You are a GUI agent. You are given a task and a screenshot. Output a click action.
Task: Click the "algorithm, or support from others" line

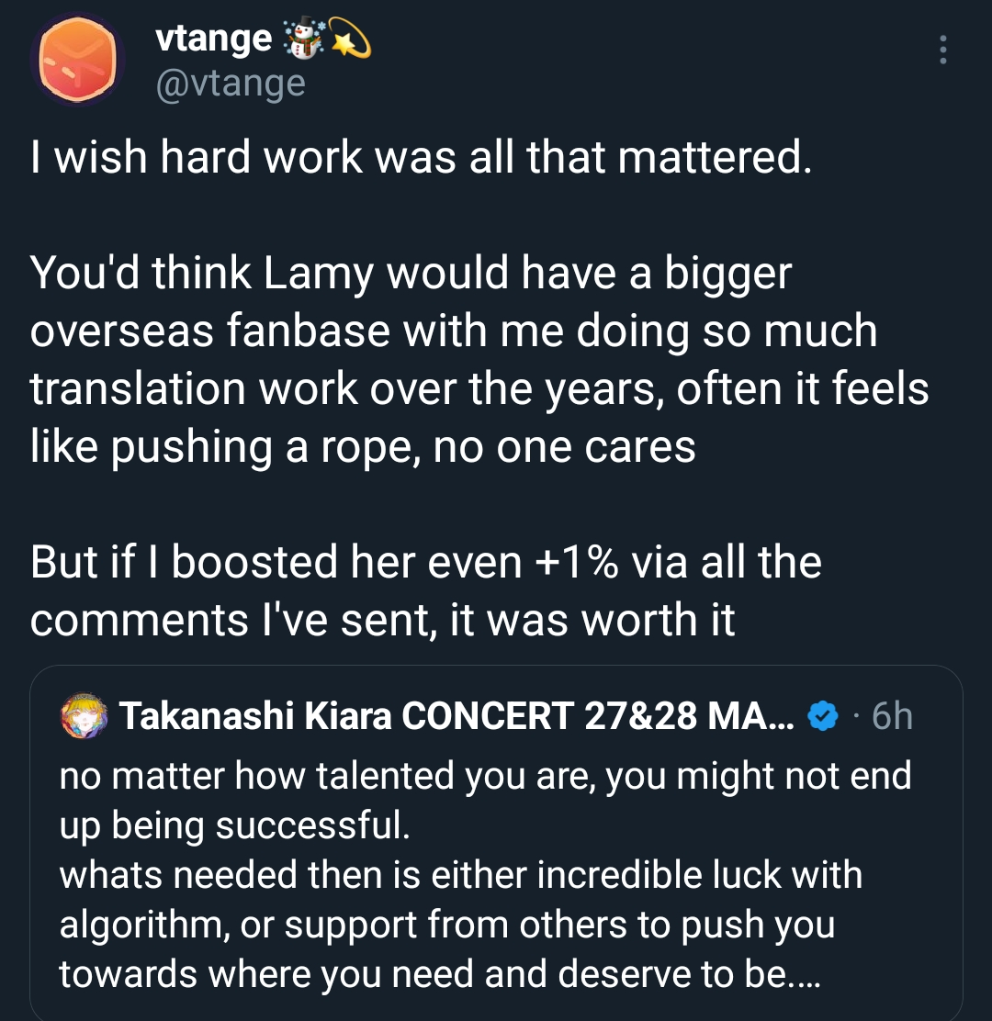tap(446, 925)
